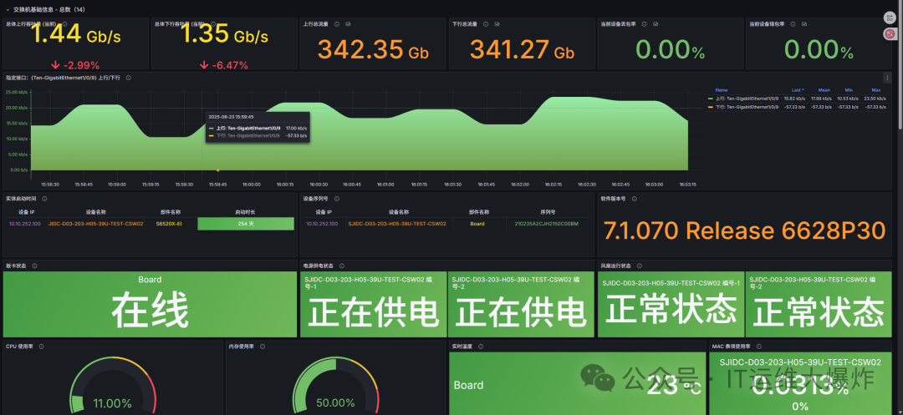Click the 342.35 Gb upstream total value

point(373,49)
